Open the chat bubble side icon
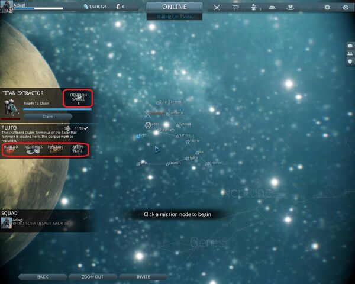 tap(350, 46)
